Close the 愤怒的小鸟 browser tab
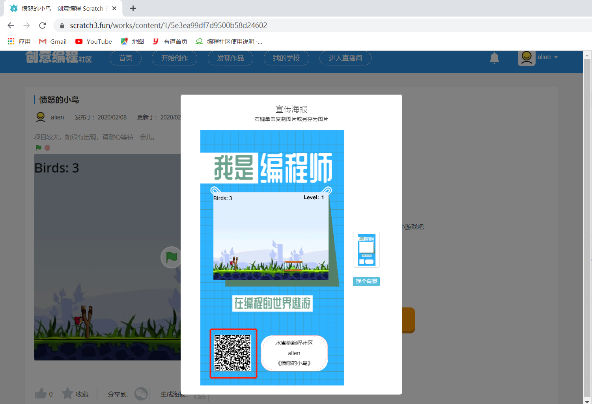 tap(114, 8)
